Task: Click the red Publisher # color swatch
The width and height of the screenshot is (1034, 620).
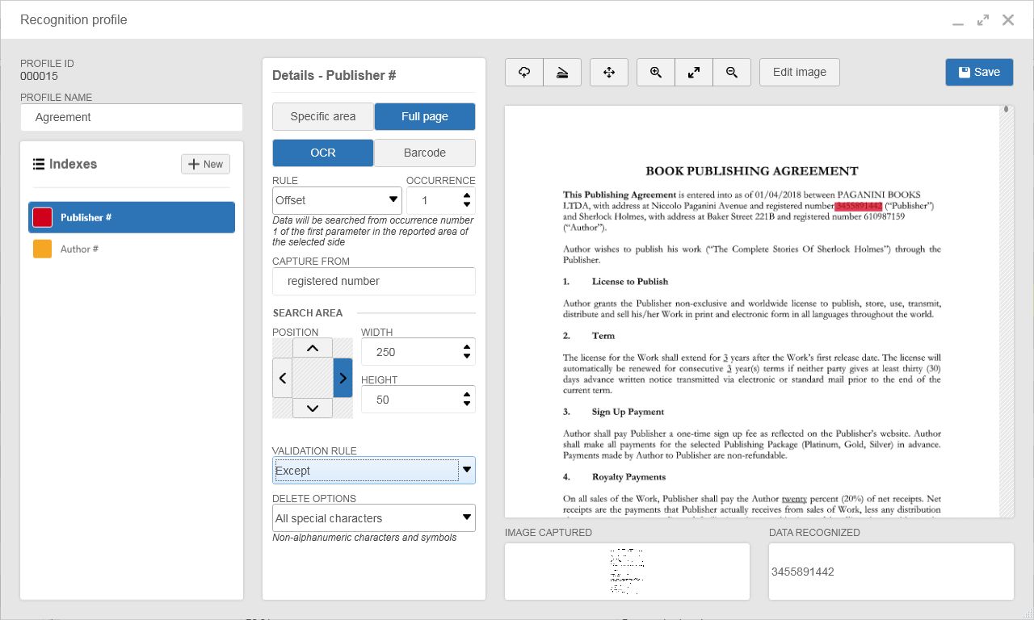Action: click(43, 217)
